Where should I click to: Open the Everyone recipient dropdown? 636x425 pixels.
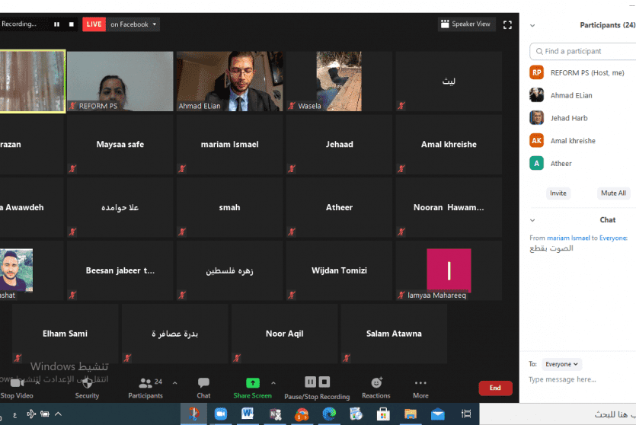click(x=561, y=364)
